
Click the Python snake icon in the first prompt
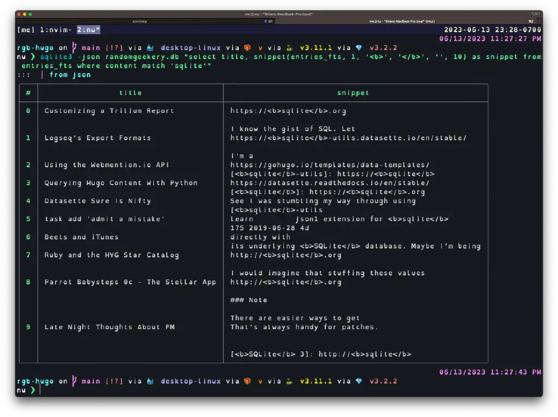289,47
